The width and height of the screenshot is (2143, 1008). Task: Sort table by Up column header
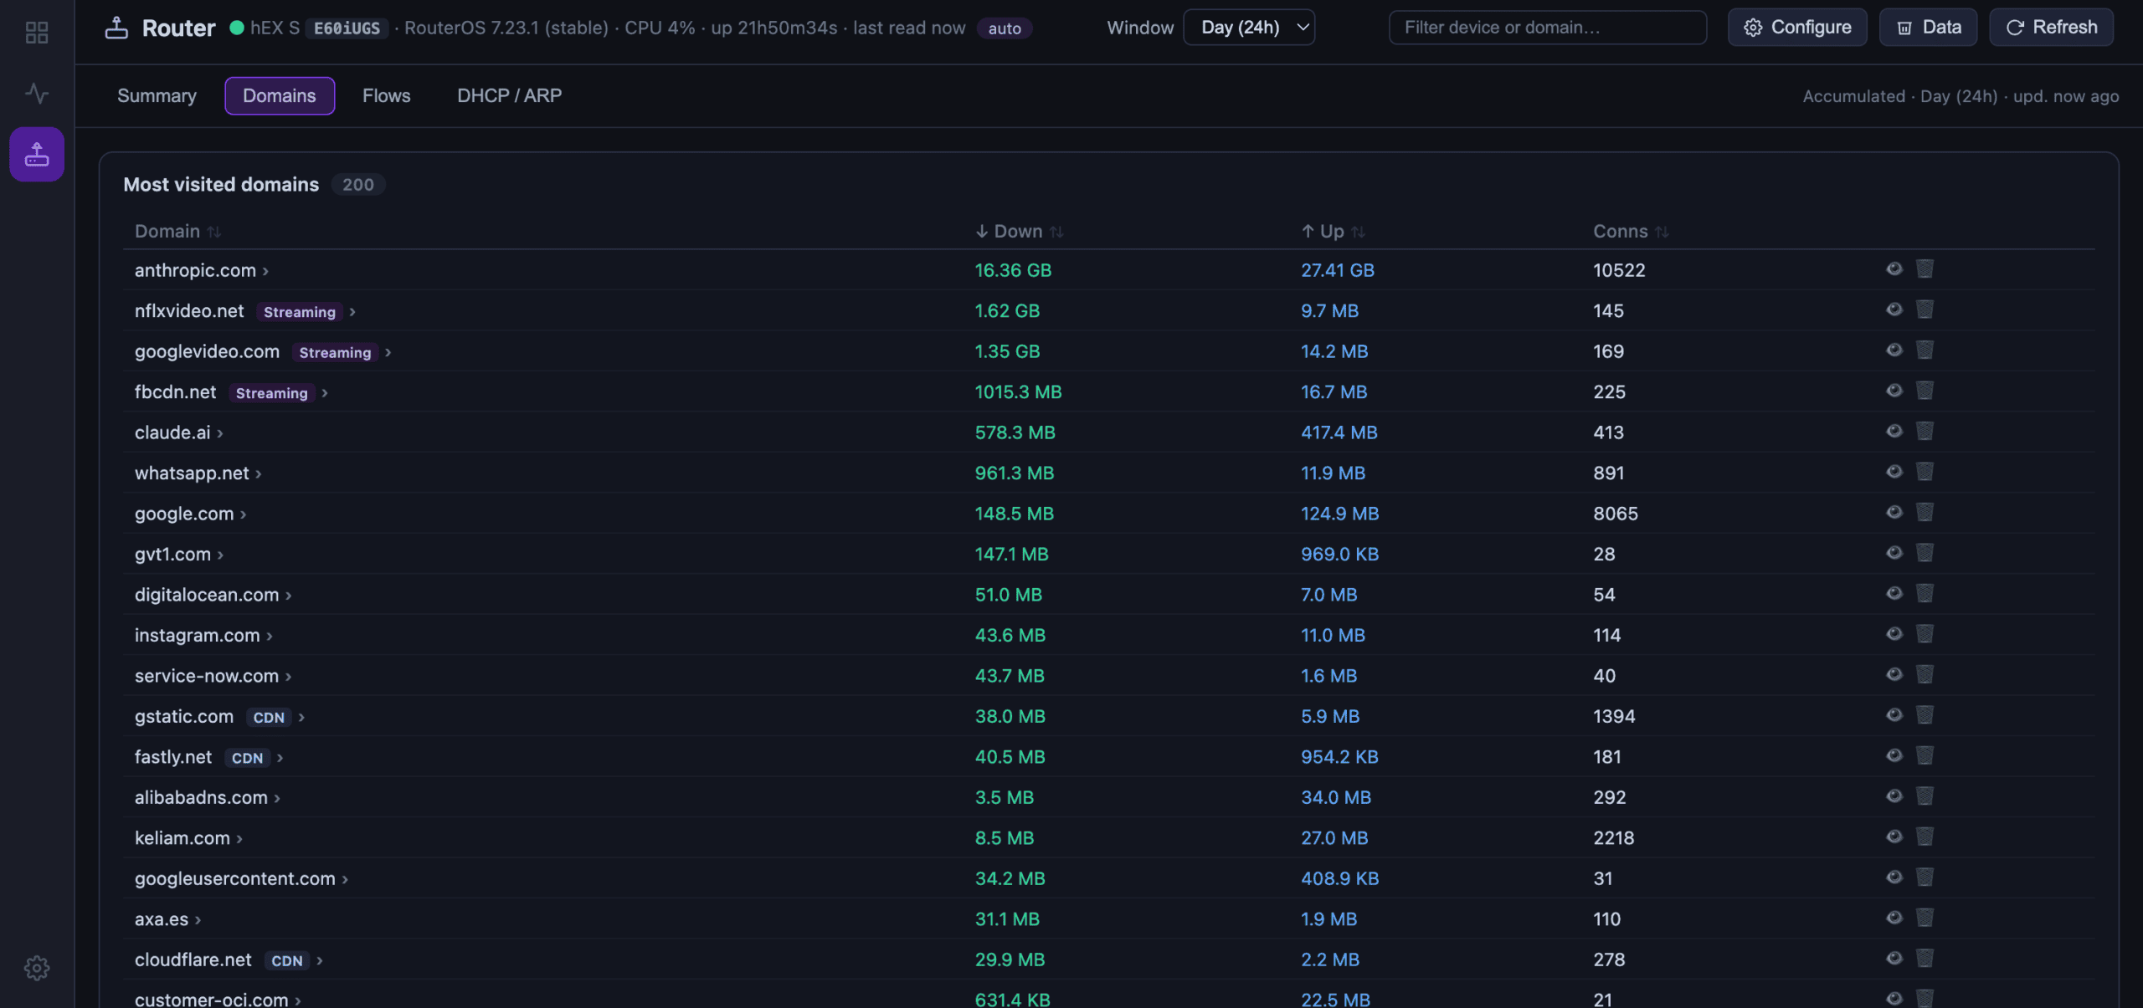click(x=1333, y=232)
